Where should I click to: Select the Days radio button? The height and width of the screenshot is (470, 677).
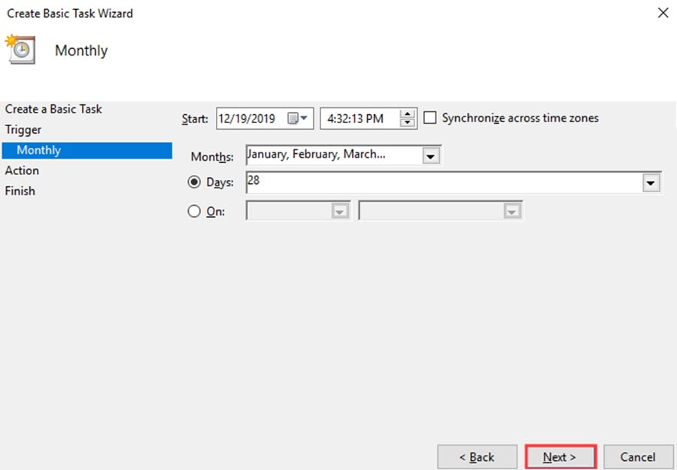tap(194, 182)
